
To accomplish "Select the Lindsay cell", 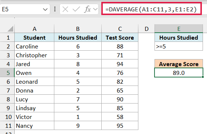I will click(x=34, y=108).
